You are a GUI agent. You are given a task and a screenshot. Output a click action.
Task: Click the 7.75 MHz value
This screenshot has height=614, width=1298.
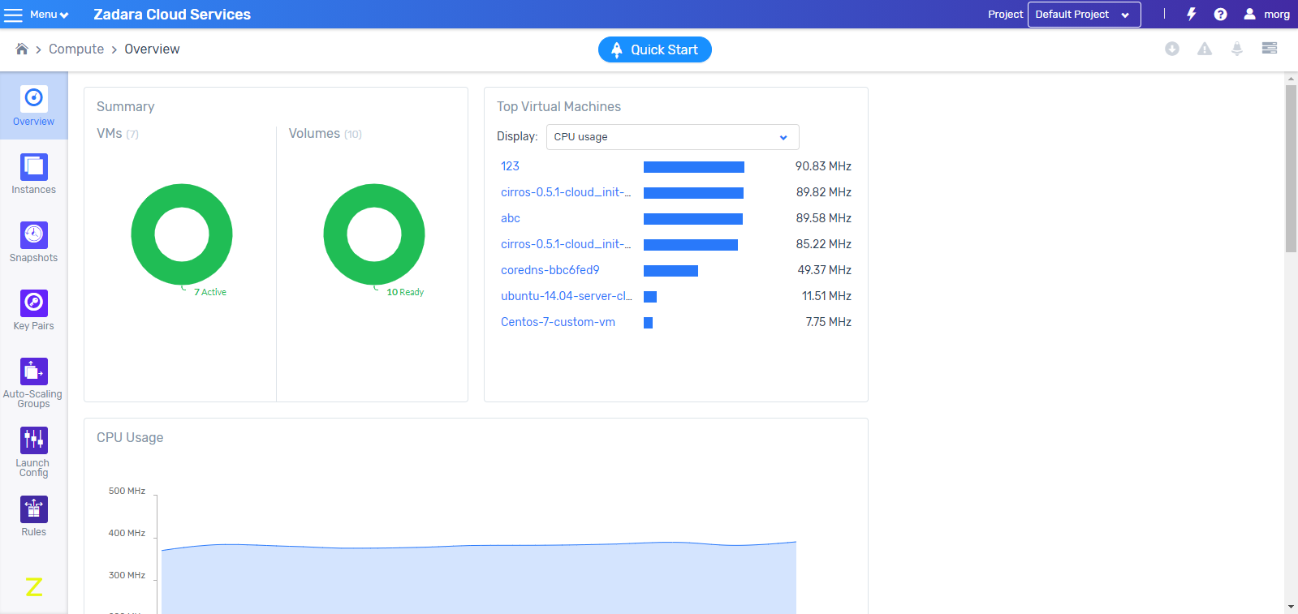828,322
